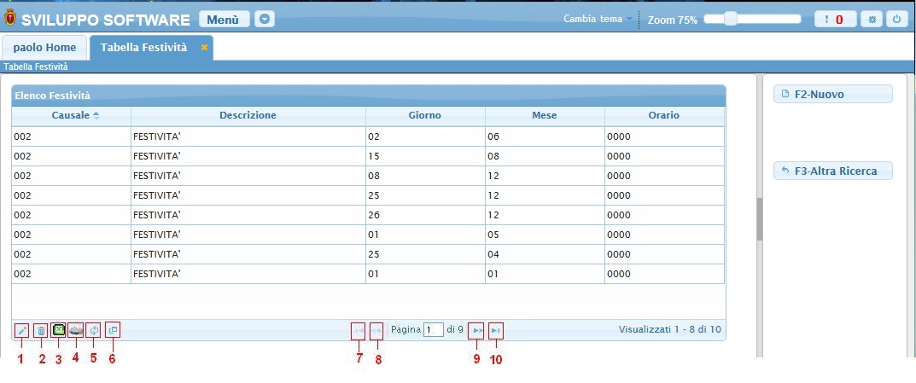
Task: Expand the Cambia tema dropdown
Action: click(x=598, y=19)
